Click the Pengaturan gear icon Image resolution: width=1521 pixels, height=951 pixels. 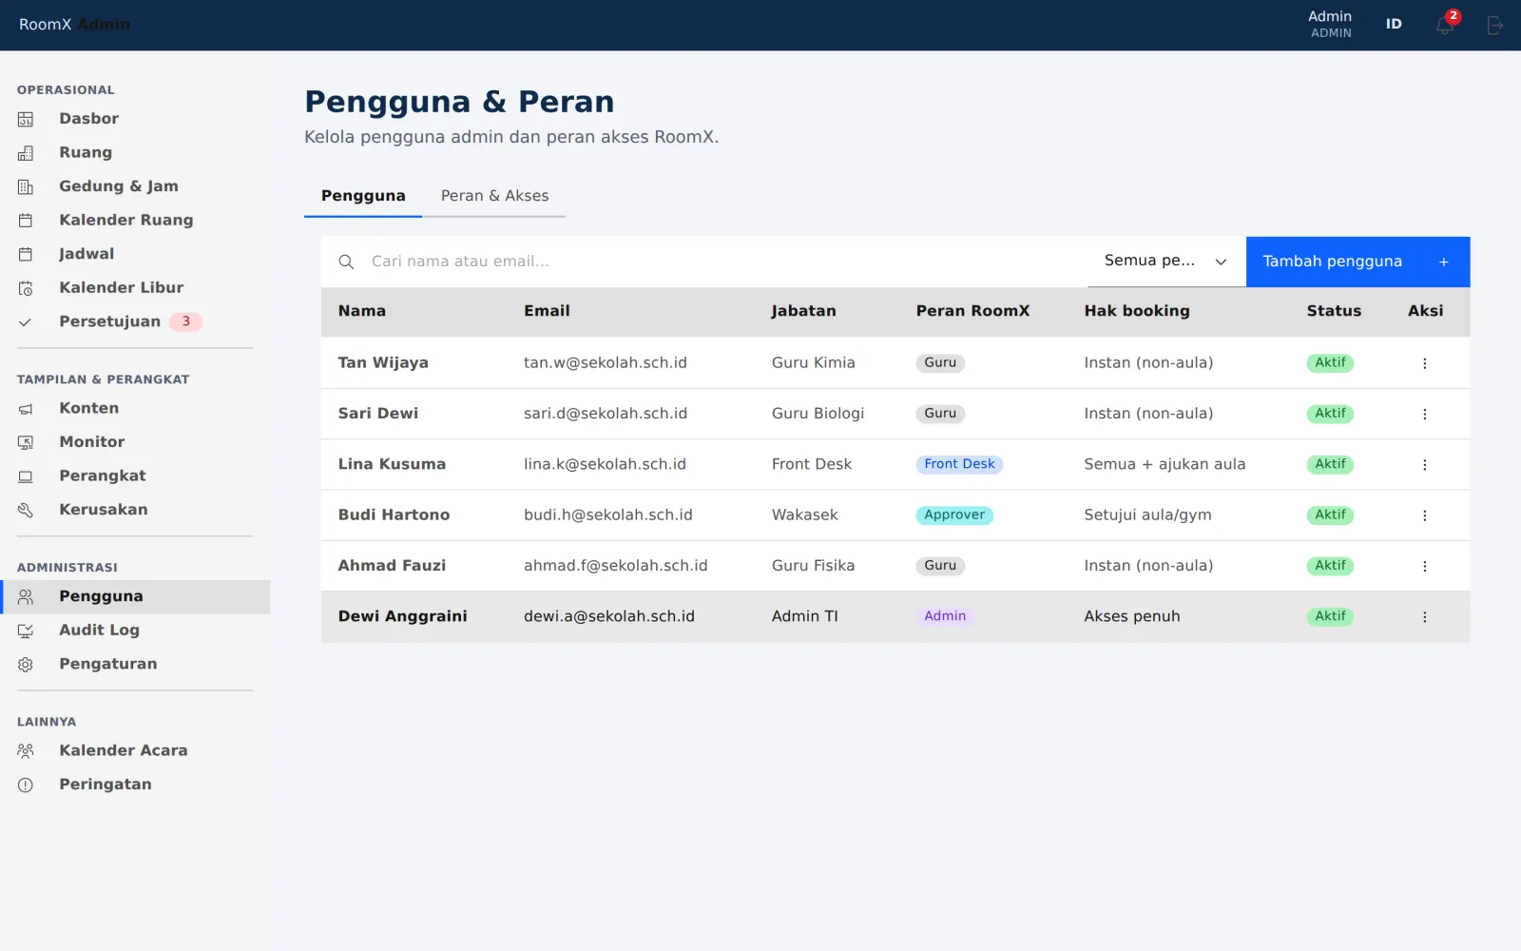[26, 665]
